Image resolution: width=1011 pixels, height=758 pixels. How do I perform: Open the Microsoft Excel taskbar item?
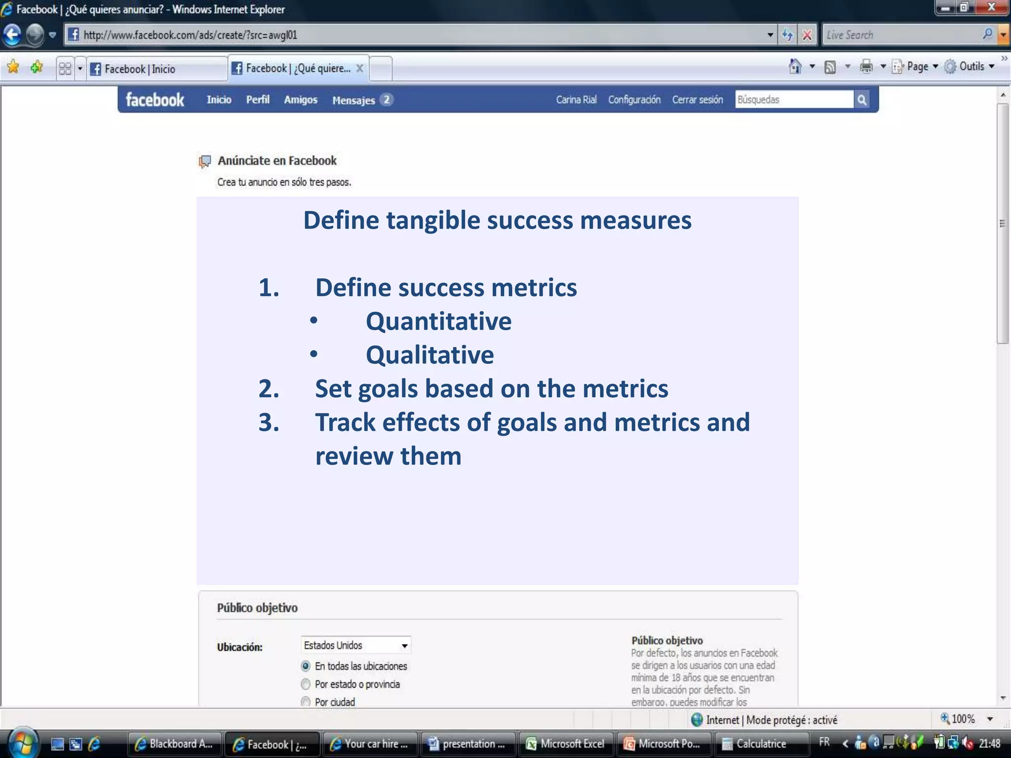(565, 744)
